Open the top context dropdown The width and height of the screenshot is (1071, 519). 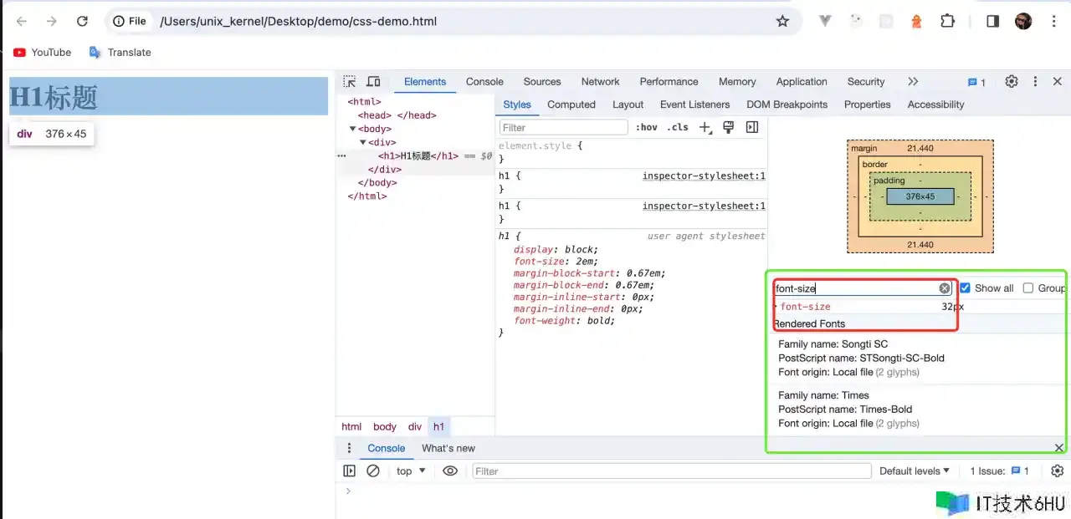(x=411, y=471)
